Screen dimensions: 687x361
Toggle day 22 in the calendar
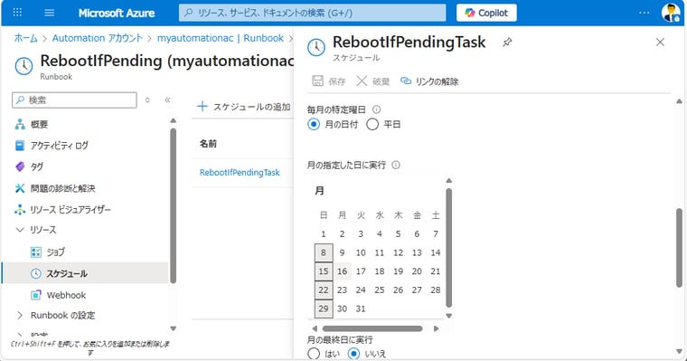pos(324,290)
